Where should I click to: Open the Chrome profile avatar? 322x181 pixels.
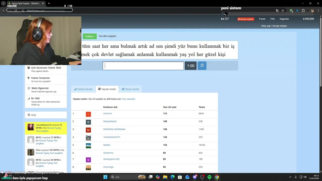pyautogui.click(x=312, y=11)
